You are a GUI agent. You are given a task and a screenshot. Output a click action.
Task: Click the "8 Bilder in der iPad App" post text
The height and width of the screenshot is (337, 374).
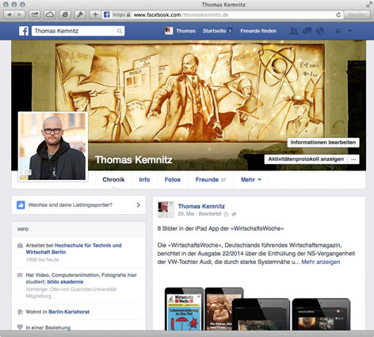[x=221, y=228]
